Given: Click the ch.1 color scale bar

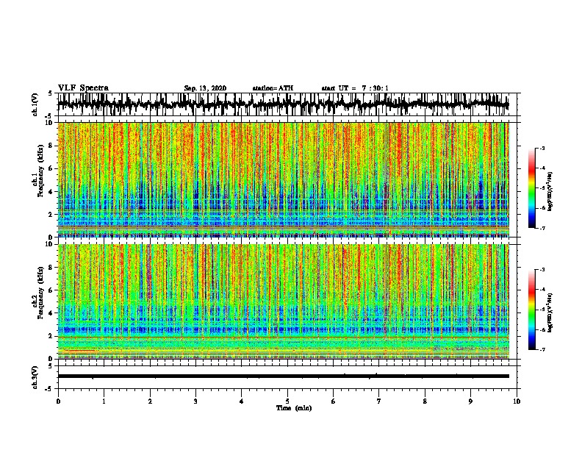Looking at the screenshot, I should point(532,188).
